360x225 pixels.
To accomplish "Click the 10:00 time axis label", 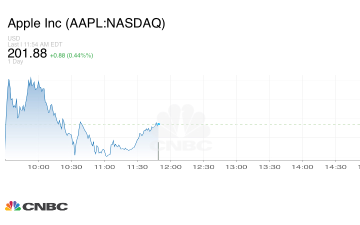I will [38, 167].
